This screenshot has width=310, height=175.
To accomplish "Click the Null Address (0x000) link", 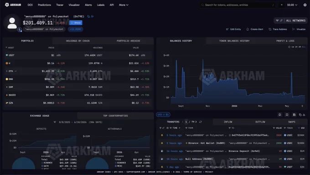I will click(x=199, y=159).
